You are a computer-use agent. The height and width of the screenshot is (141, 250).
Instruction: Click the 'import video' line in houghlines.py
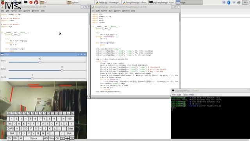(98, 22)
